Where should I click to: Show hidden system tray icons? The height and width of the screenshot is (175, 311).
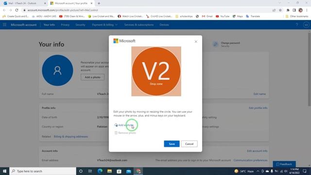point(258,171)
